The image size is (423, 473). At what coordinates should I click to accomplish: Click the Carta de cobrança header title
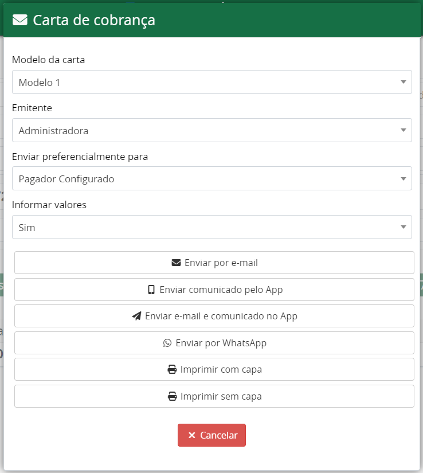pyautogui.click(x=94, y=21)
